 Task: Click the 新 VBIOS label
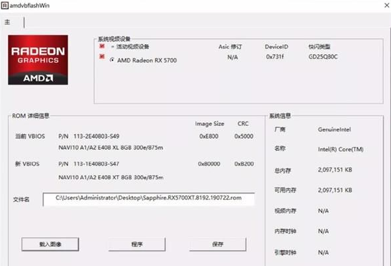pos(27,164)
